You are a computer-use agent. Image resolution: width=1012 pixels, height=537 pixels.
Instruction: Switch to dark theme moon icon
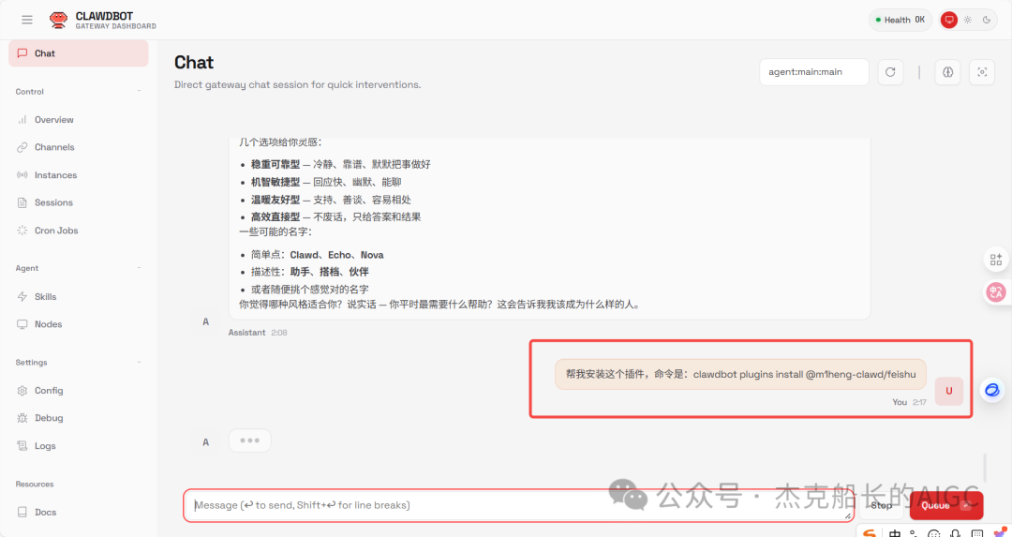[986, 20]
